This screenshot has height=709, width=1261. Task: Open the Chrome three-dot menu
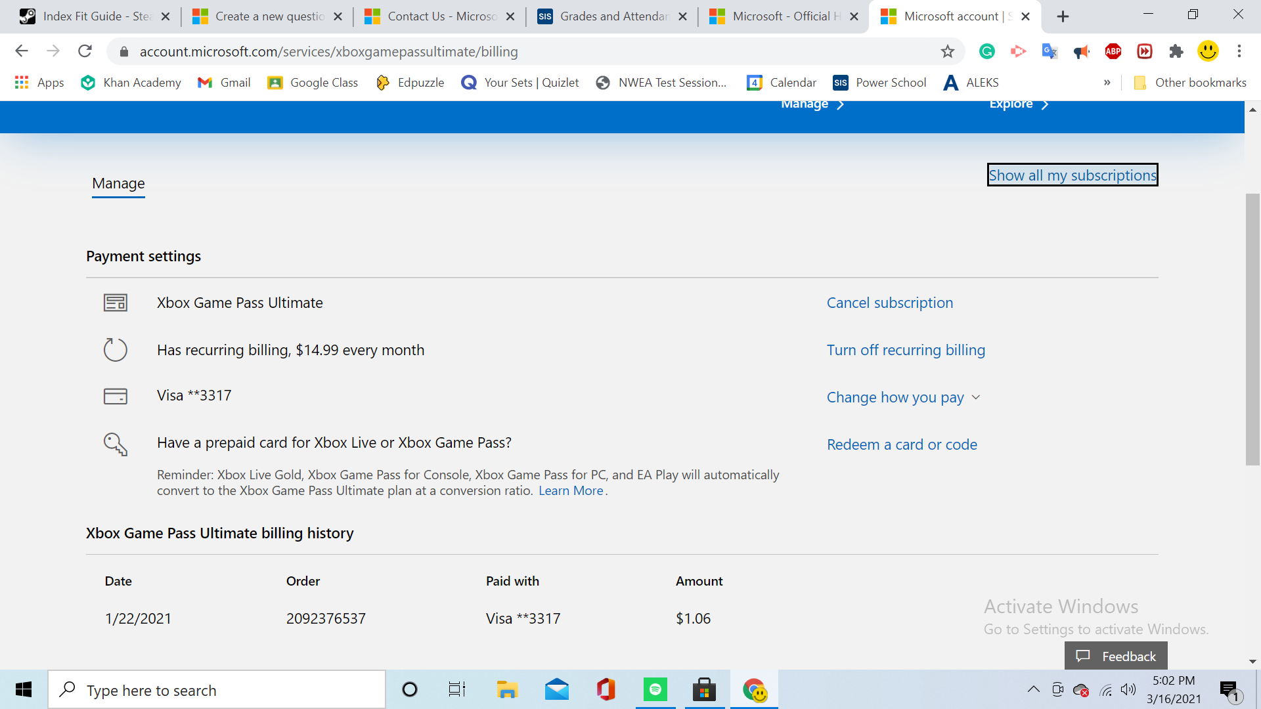1239,51
